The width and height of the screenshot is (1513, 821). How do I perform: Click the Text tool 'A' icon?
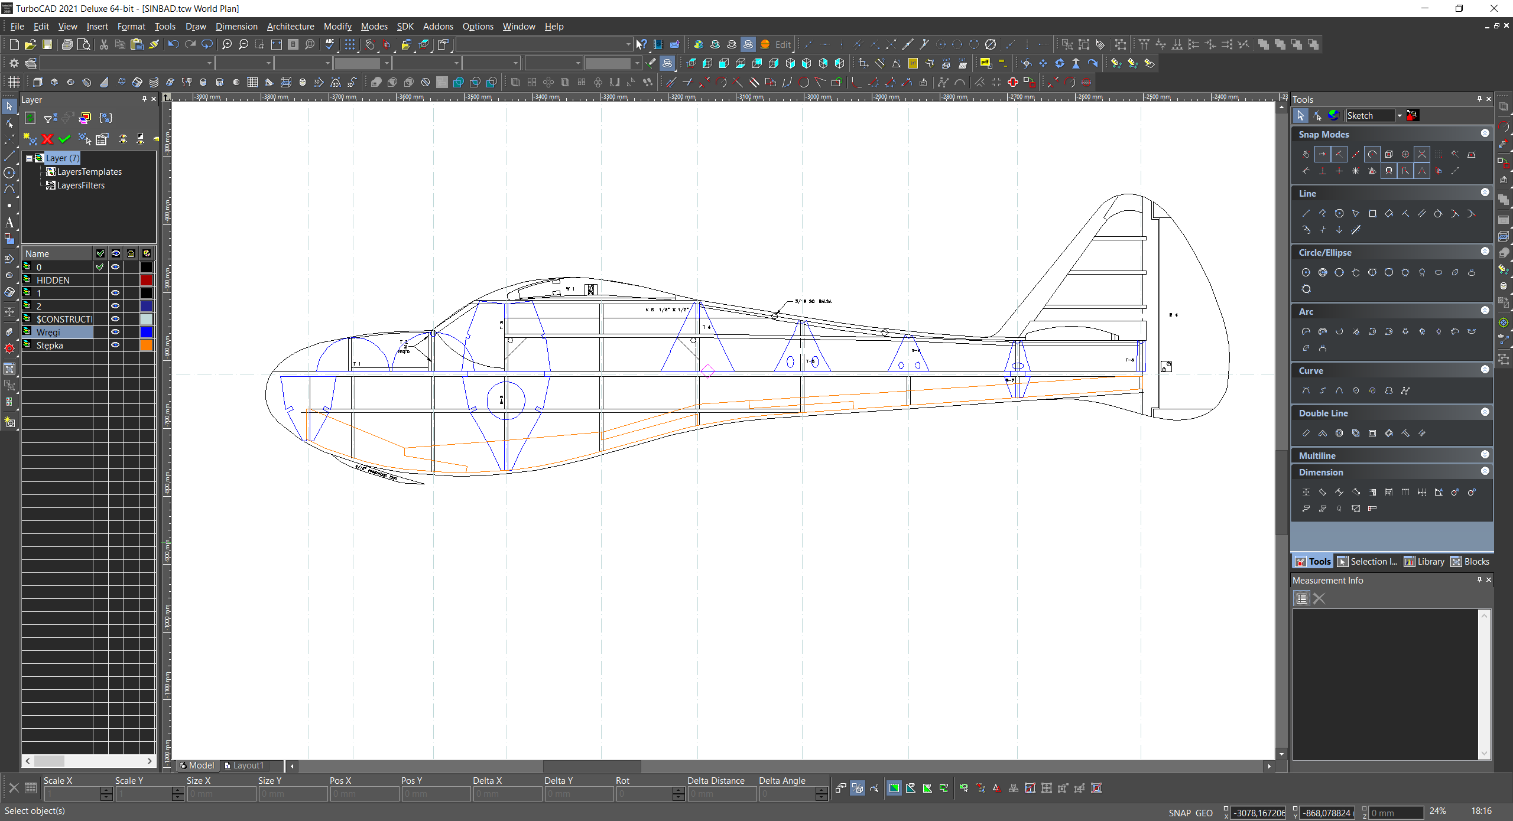click(x=9, y=223)
